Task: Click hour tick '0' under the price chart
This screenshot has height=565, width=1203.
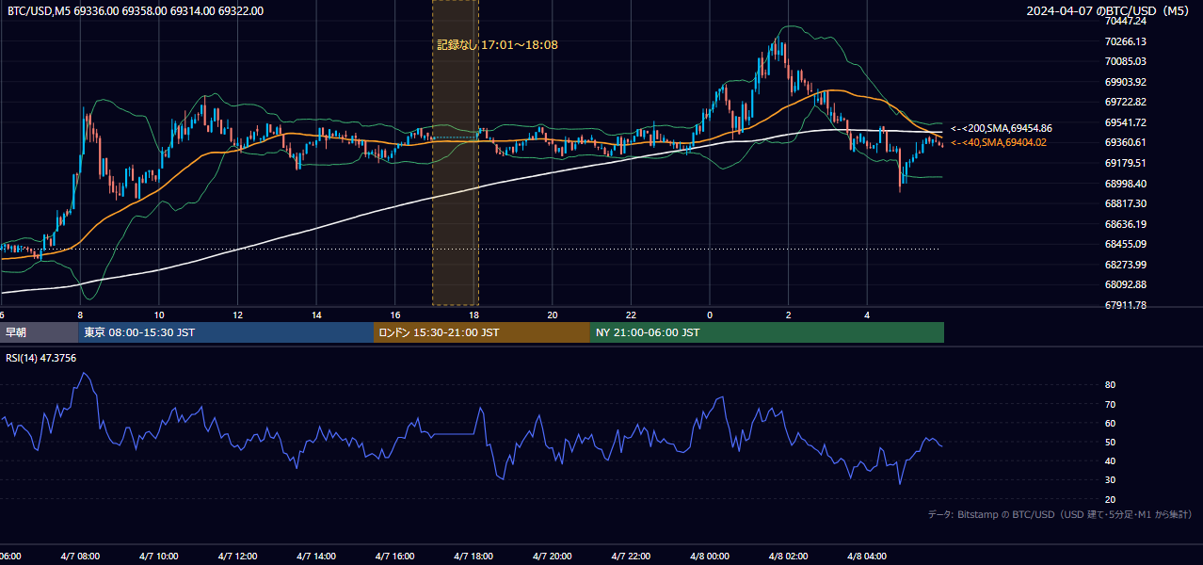Action: (x=710, y=315)
